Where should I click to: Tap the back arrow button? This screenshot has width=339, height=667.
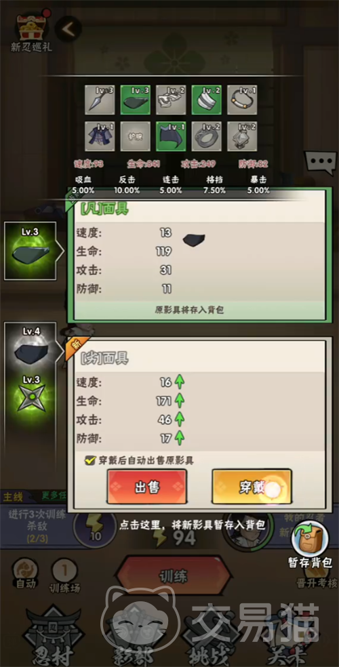[68, 29]
